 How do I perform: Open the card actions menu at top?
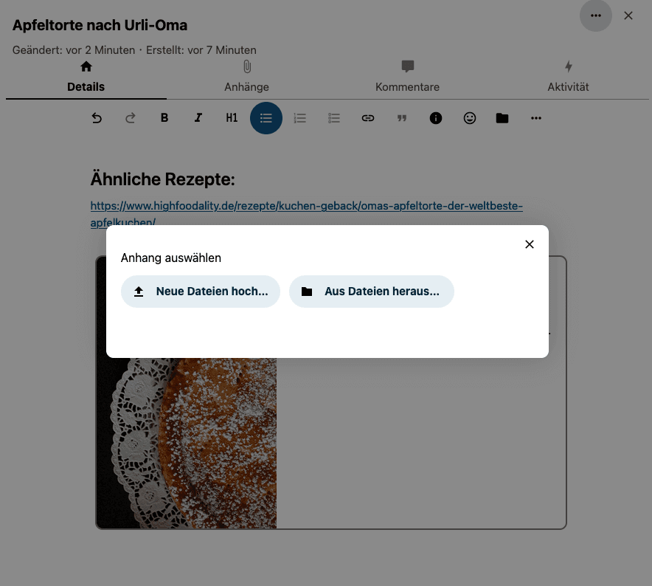pyautogui.click(x=596, y=15)
